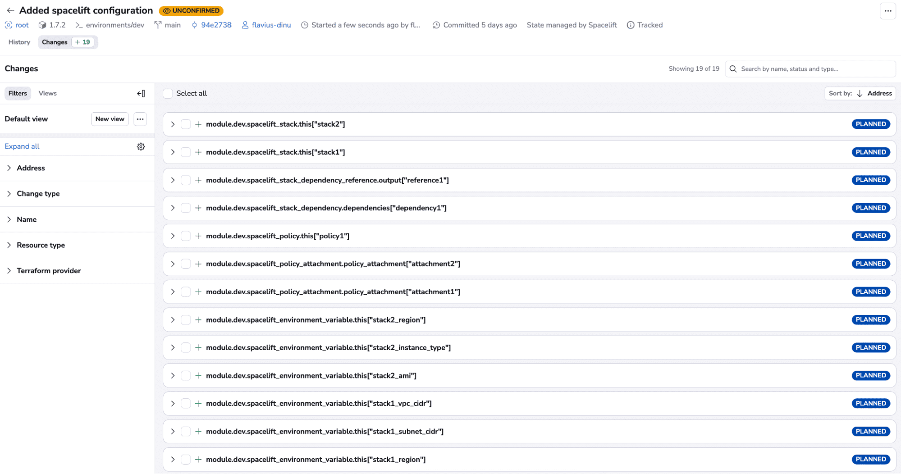Click the plus icon of attachment2 row
This screenshot has width=901, height=474.
[x=198, y=264]
